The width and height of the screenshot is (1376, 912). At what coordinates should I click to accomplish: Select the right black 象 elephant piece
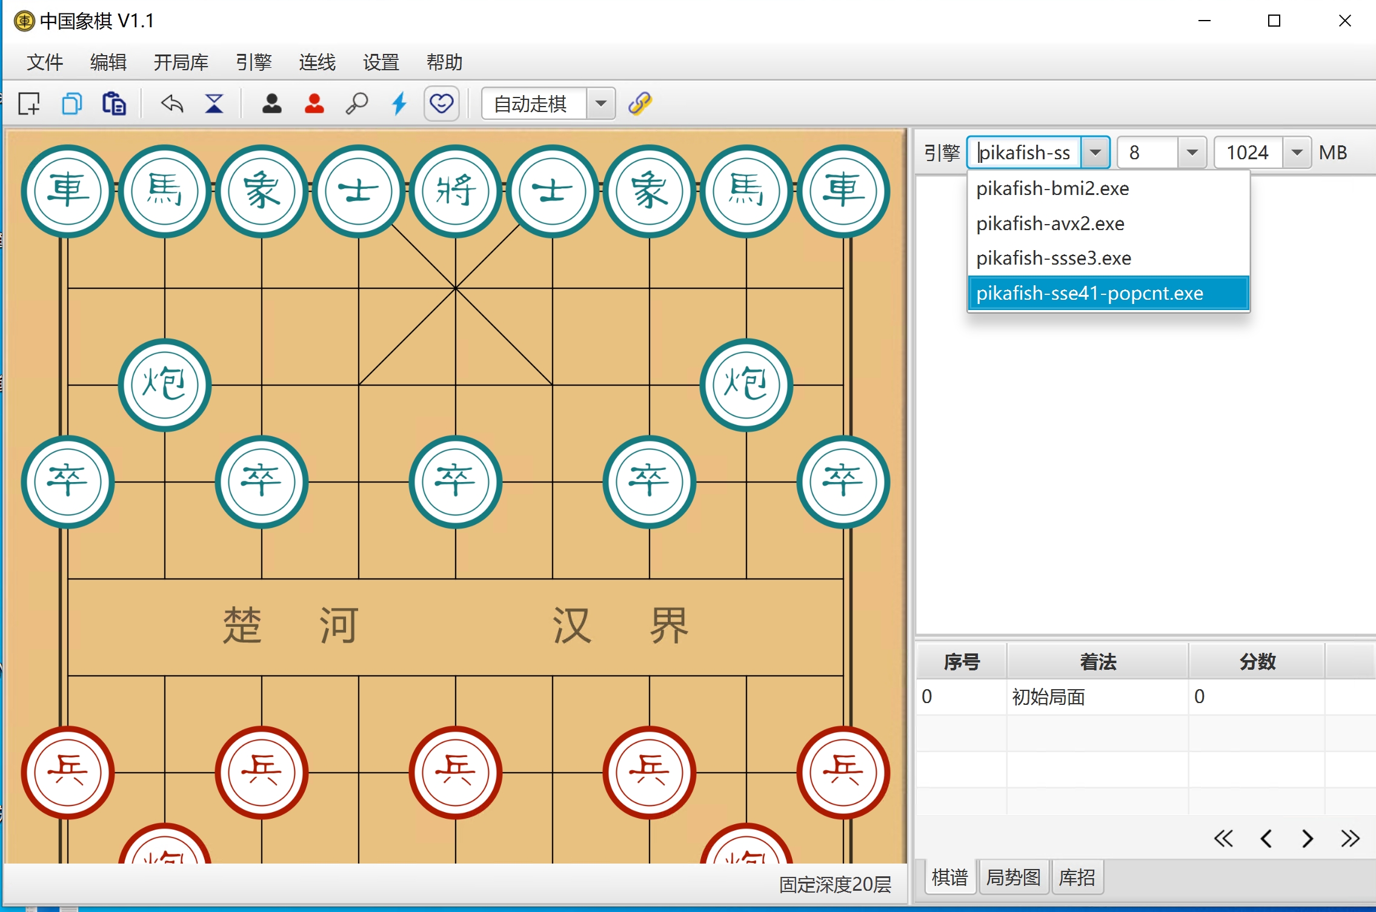(650, 191)
